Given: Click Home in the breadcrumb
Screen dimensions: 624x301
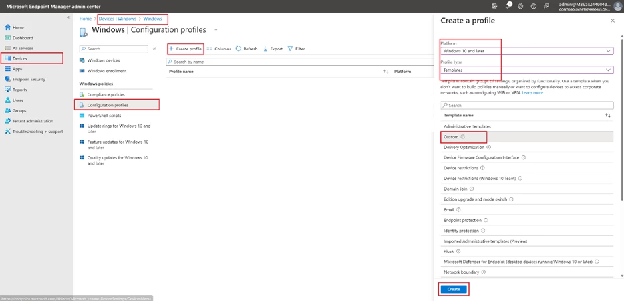Looking at the screenshot, I should click(85, 19).
